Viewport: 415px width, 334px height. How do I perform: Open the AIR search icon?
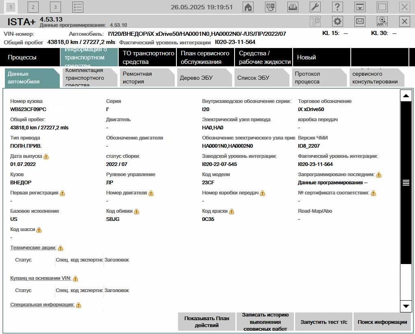[382, 21]
